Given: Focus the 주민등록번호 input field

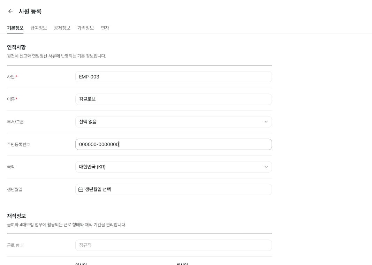Looking at the screenshot, I should tap(173, 144).
